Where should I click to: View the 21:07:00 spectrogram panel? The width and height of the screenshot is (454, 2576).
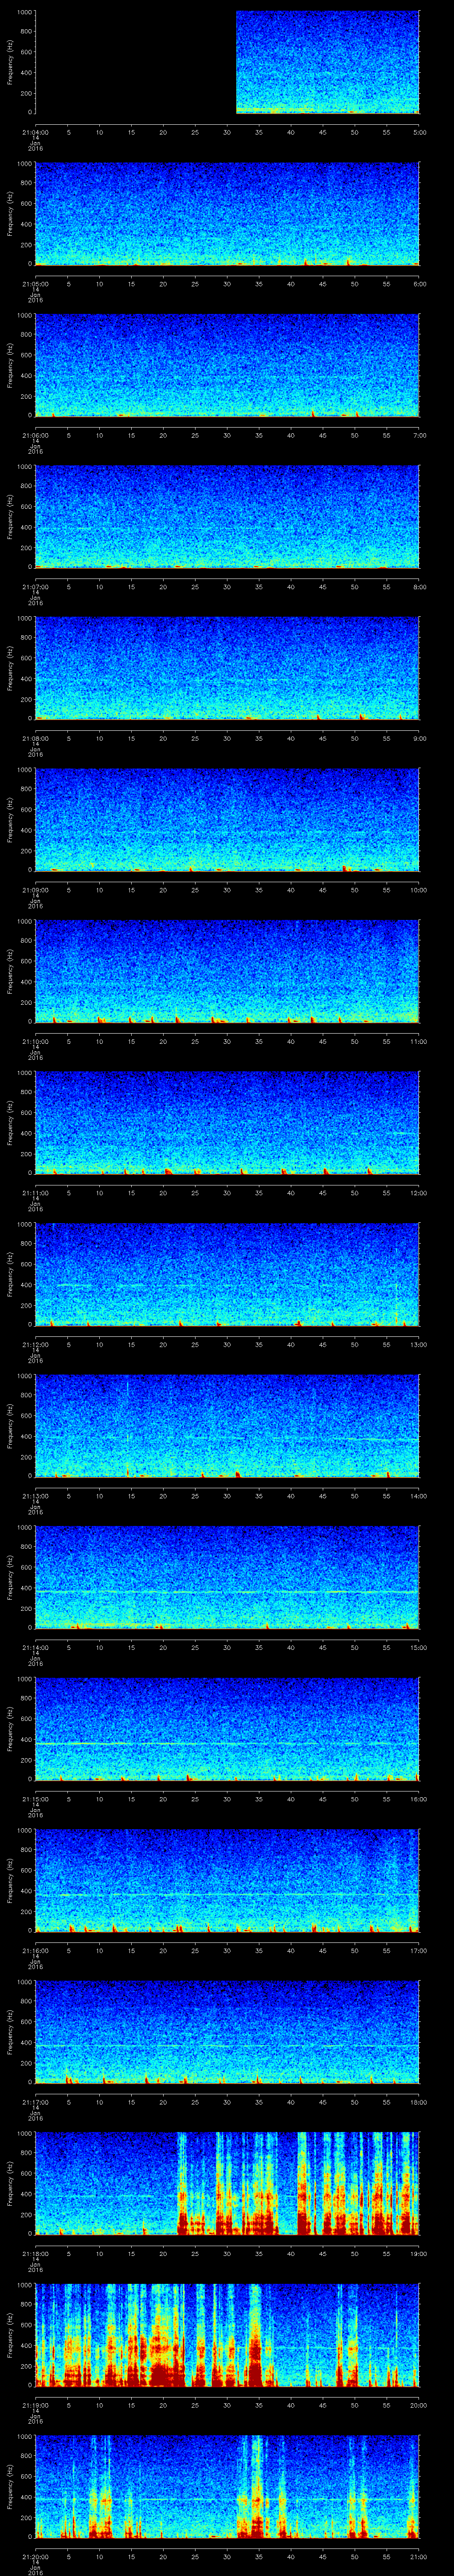pos(227,516)
